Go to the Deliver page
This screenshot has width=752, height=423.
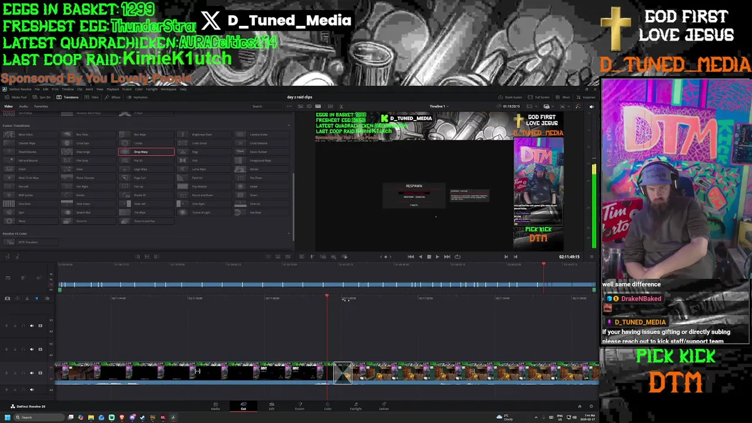coord(384,406)
